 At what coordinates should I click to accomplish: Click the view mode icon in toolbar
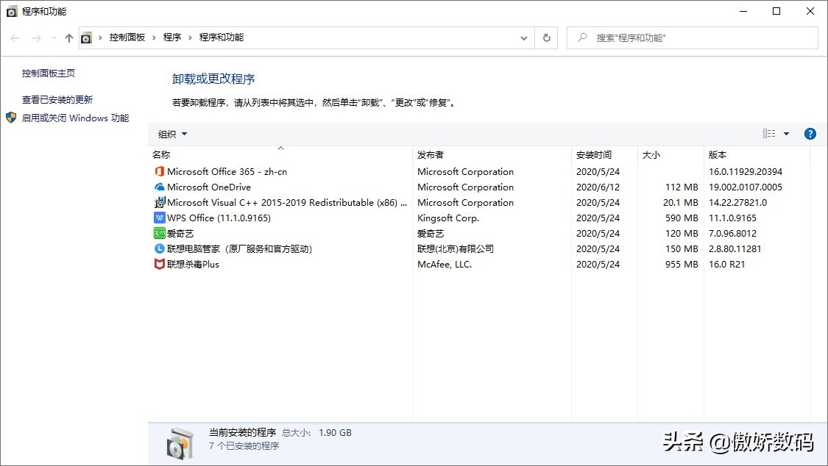tap(769, 134)
